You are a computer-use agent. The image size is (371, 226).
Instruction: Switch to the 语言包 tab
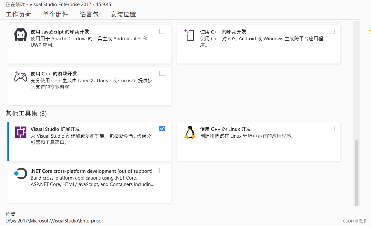(89, 15)
